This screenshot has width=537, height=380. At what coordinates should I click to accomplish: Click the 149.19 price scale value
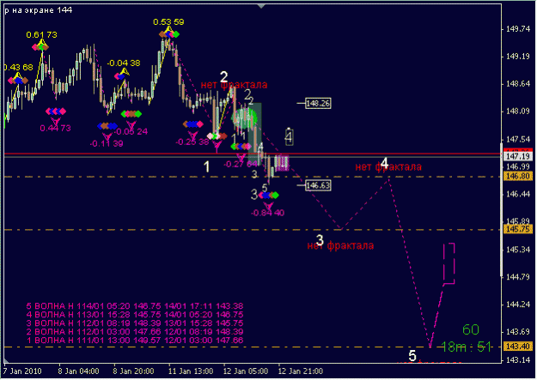click(x=518, y=57)
